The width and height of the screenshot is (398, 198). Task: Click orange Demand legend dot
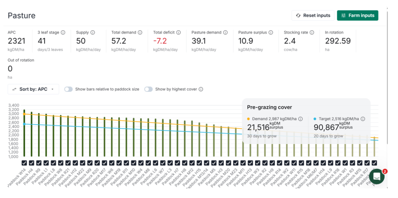[x=249, y=119]
